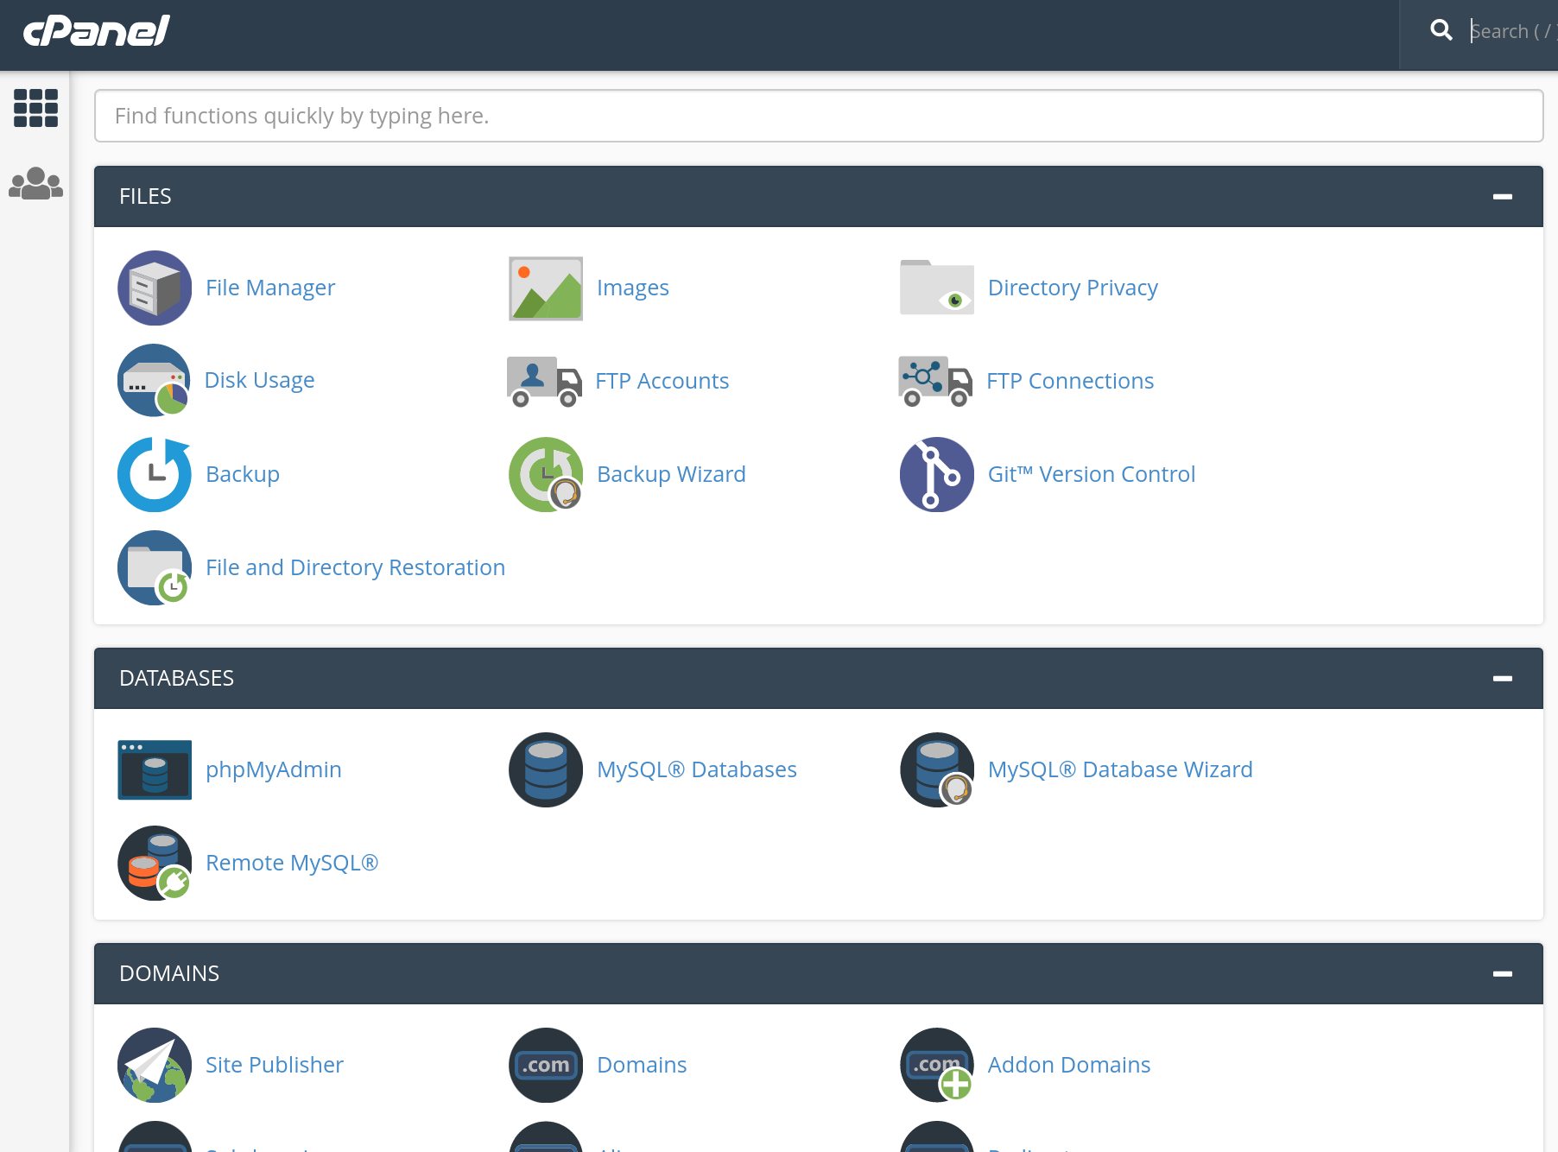Image resolution: width=1558 pixels, height=1152 pixels.
Task: Click the Addon Domains plus icon
Action: [937, 1065]
